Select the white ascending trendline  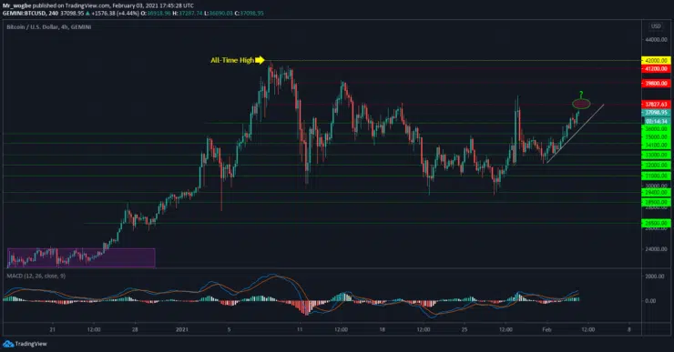coord(575,134)
